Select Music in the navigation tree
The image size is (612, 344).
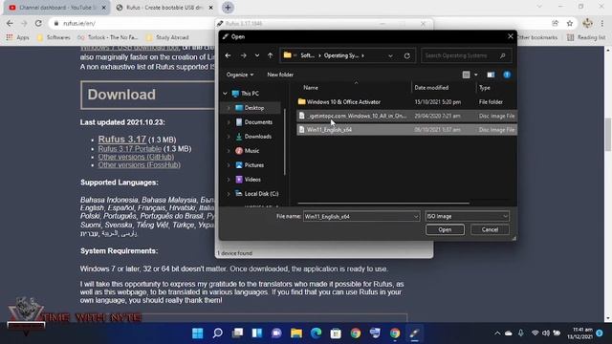tap(251, 151)
